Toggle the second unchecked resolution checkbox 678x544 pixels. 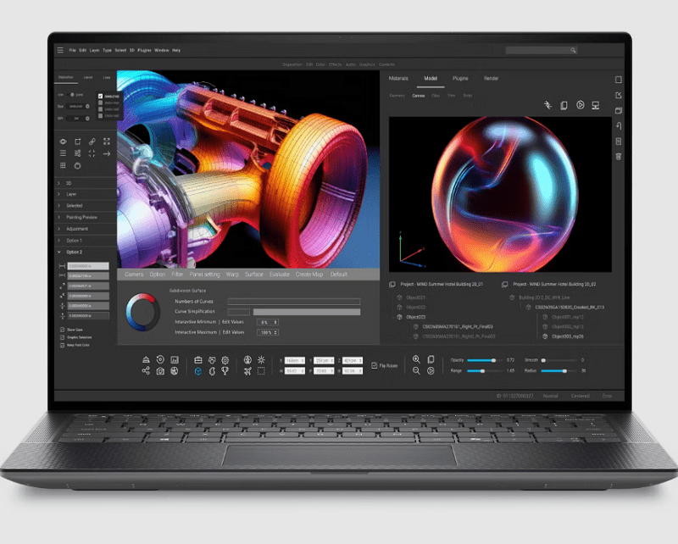[100, 103]
